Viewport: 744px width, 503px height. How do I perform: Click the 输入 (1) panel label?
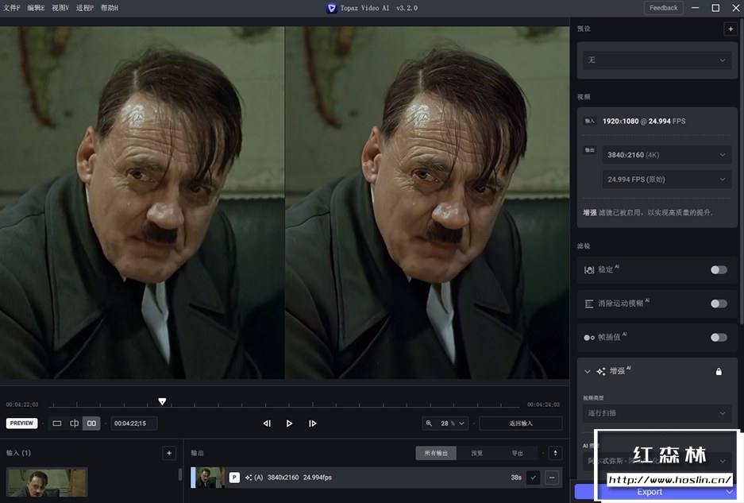[18, 453]
